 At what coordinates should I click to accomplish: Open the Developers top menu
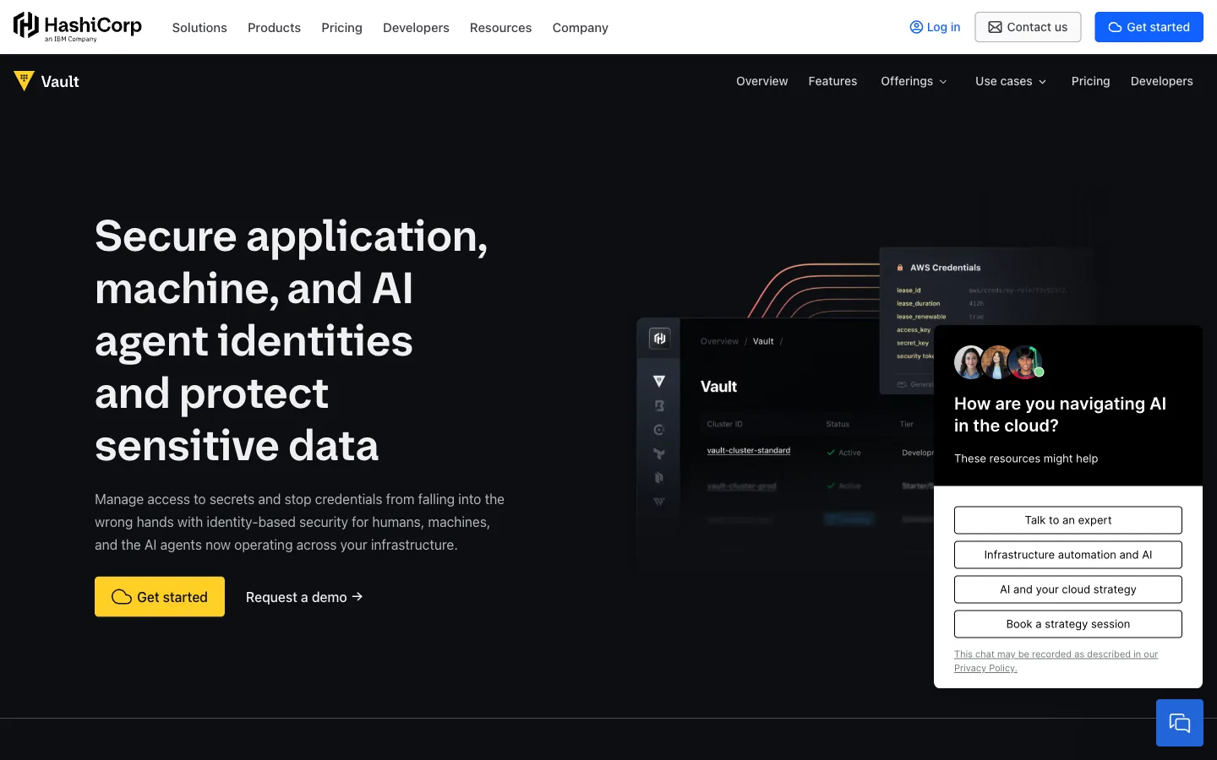coord(416,28)
